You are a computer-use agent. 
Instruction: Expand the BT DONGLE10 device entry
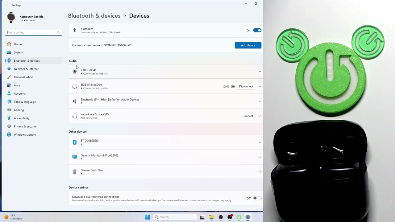[260, 142]
